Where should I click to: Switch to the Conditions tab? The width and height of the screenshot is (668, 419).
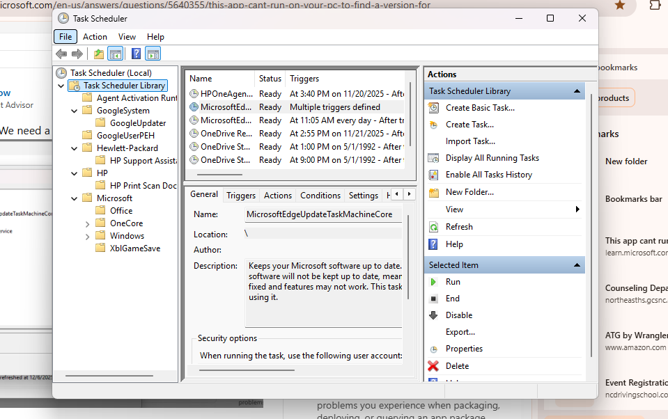320,196
